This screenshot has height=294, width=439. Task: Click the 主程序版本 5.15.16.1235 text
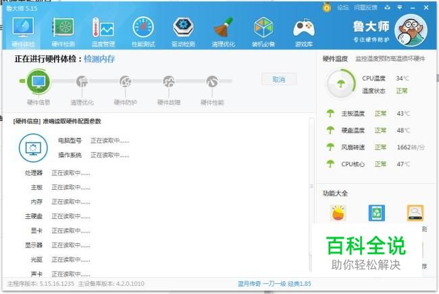(41, 284)
